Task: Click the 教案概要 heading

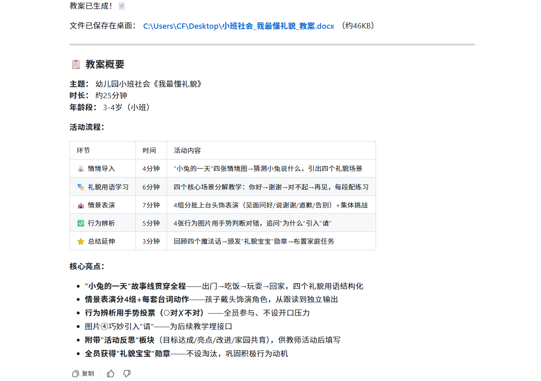Action: (105, 65)
